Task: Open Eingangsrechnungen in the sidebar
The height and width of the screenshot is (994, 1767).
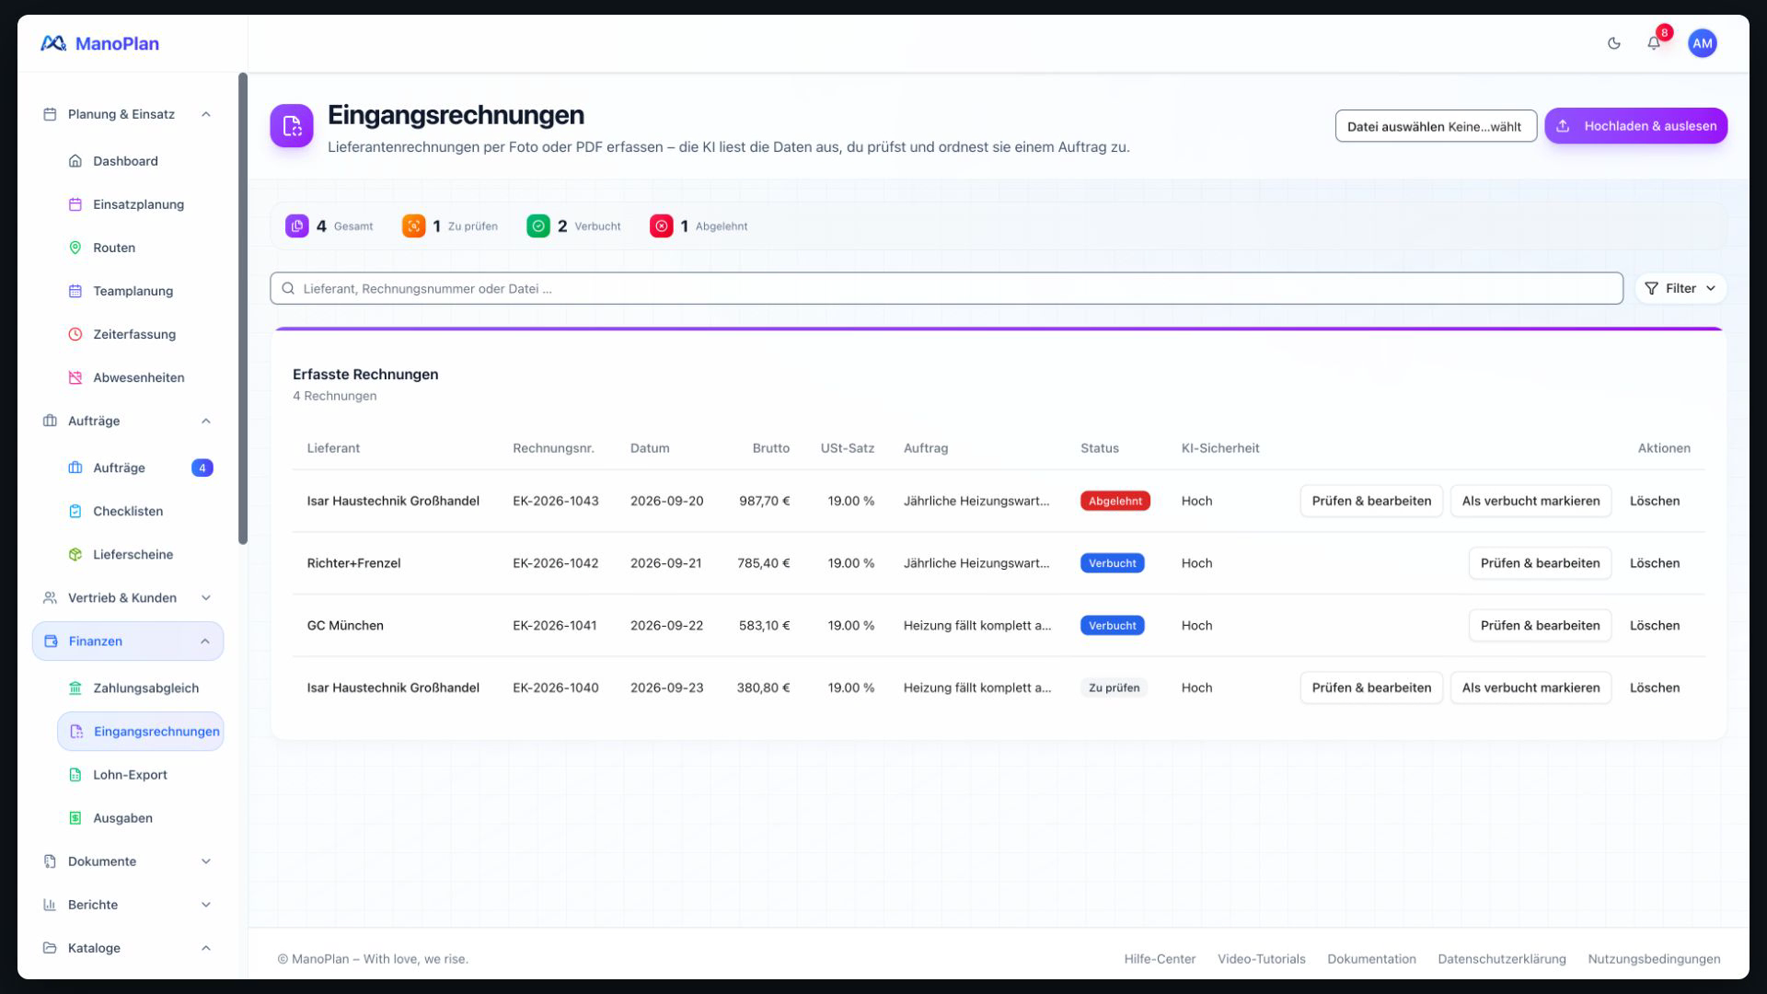Action: [x=141, y=732]
